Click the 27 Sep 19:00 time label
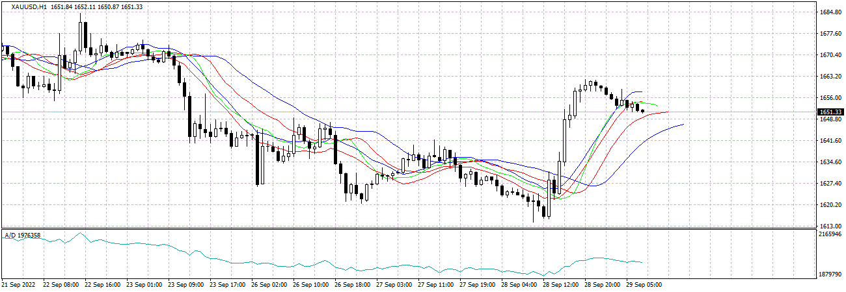 pyautogui.click(x=476, y=285)
